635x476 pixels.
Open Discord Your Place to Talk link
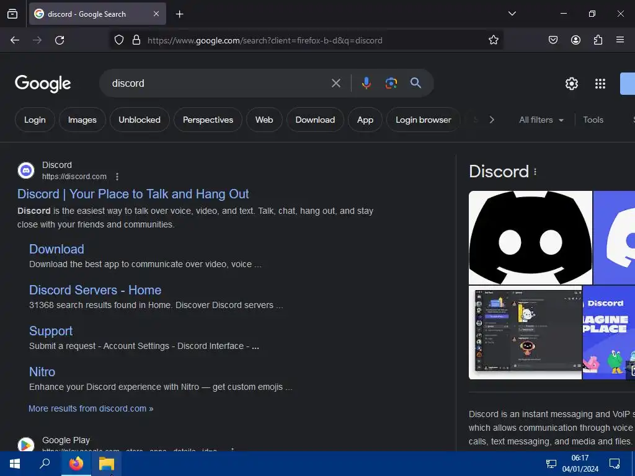pyautogui.click(x=133, y=194)
